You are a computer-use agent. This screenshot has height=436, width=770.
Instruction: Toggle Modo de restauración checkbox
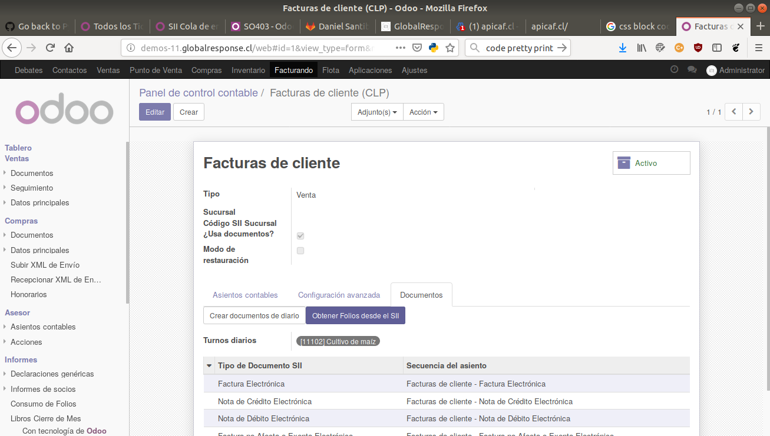point(300,251)
